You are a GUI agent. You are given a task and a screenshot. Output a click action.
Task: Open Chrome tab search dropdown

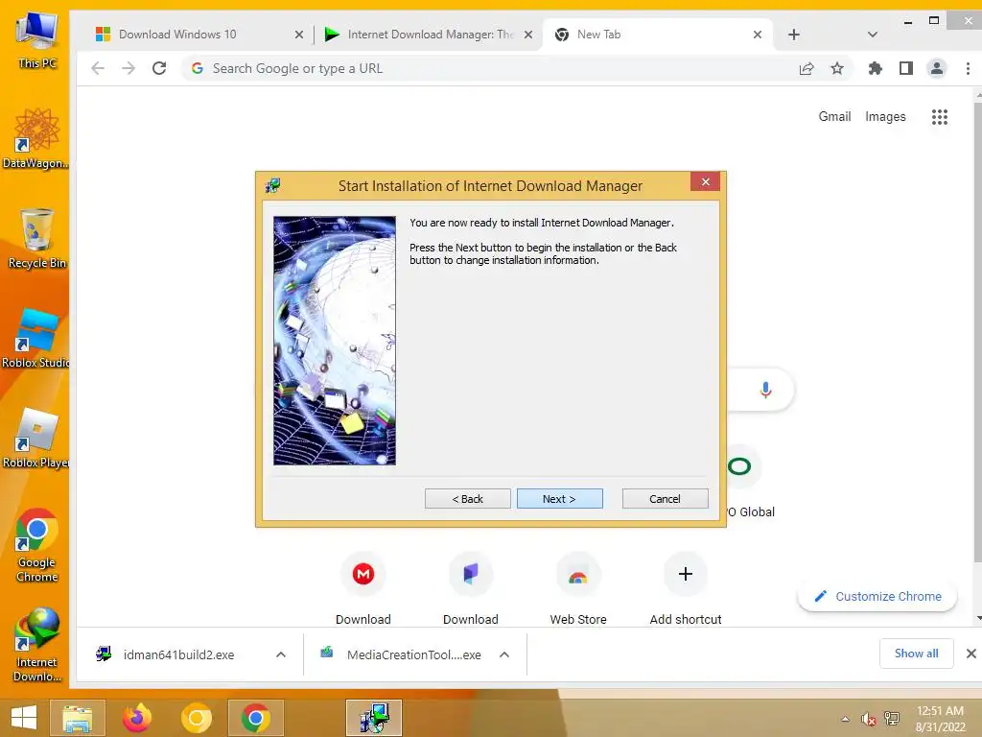tap(872, 35)
